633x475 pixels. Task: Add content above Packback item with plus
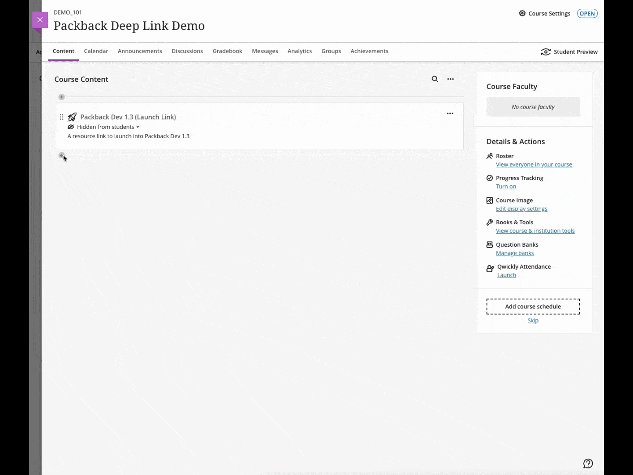click(62, 97)
